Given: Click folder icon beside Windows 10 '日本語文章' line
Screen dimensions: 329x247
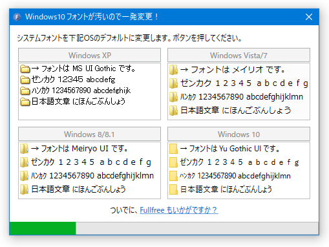Looking at the screenshot, I should tap(173, 189).
